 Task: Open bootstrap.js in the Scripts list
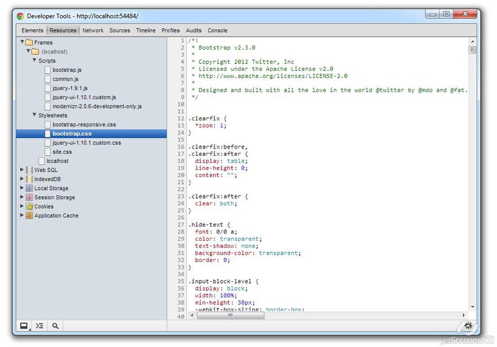(x=67, y=70)
